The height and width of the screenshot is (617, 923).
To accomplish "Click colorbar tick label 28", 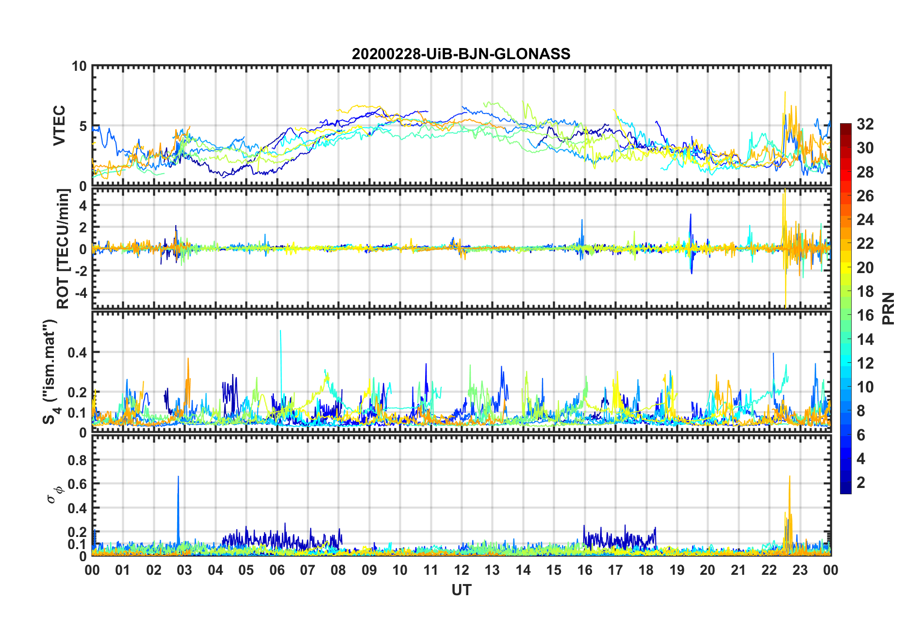I will [865, 172].
